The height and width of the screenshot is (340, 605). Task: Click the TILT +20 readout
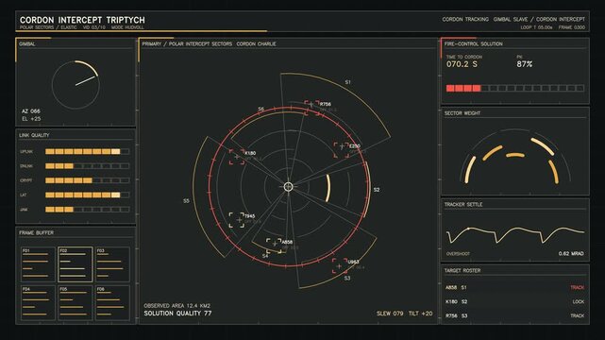pyautogui.click(x=421, y=314)
